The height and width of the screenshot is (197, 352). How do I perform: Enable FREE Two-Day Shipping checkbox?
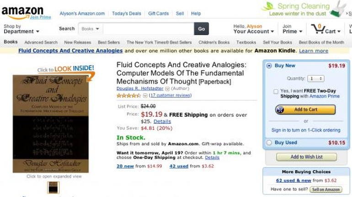tap(276, 91)
